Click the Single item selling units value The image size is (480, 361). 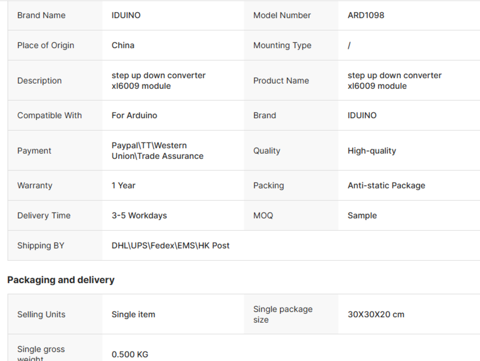click(133, 314)
